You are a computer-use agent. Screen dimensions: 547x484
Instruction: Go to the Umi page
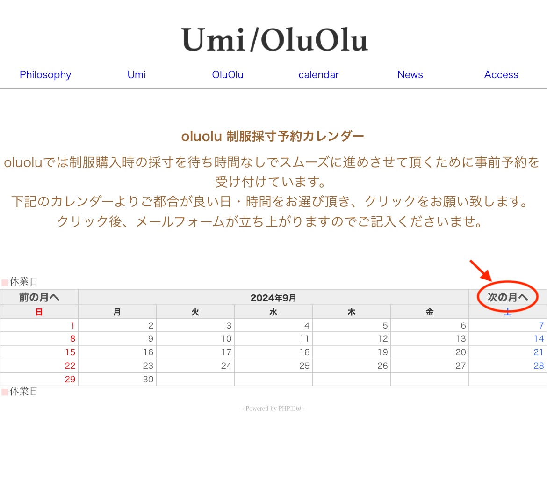(x=137, y=75)
